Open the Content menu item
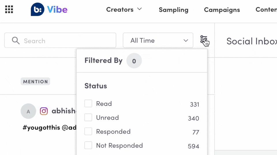Viewport: 277px width, 155px height. click(266, 9)
